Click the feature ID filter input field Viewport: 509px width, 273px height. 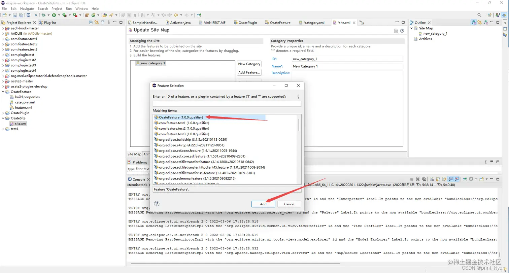[x=227, y=104]
